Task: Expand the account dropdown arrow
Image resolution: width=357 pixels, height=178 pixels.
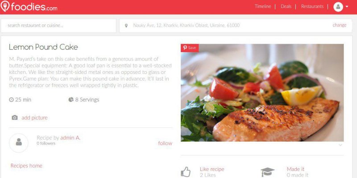Action: (347, 7)
